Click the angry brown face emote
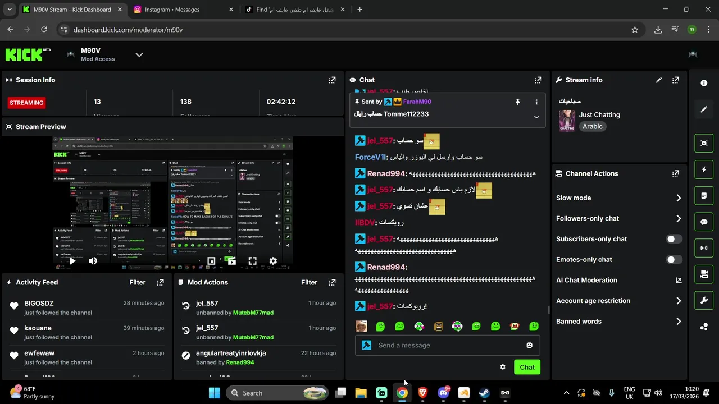The image size is (719, 404). click(x=438, y=326)
